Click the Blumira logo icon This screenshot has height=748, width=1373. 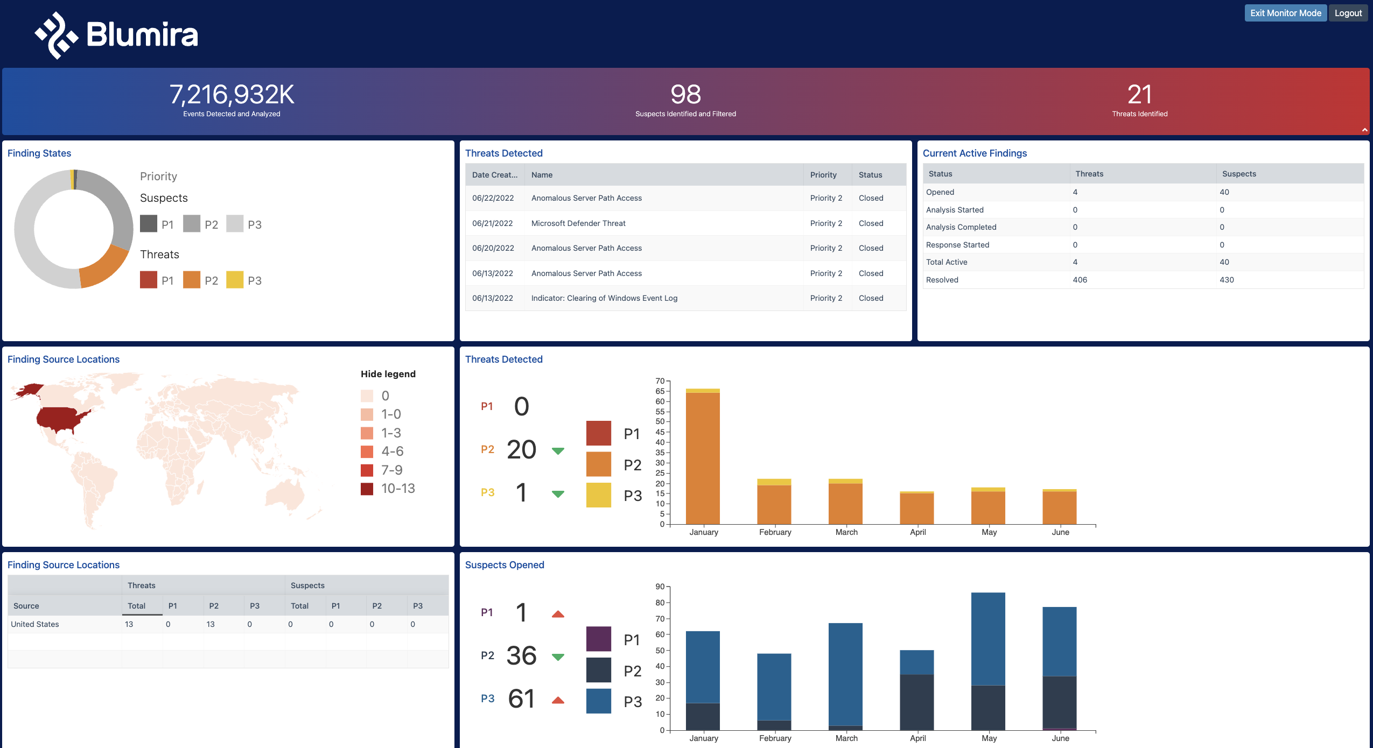click(x=56, y=35)
